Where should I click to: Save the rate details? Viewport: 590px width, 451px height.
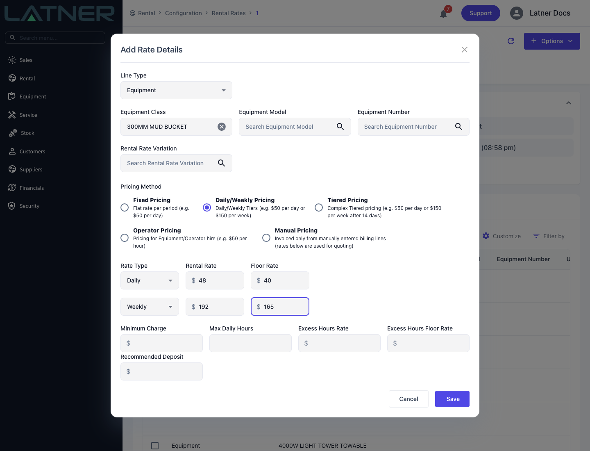click(x=452, y=399)
